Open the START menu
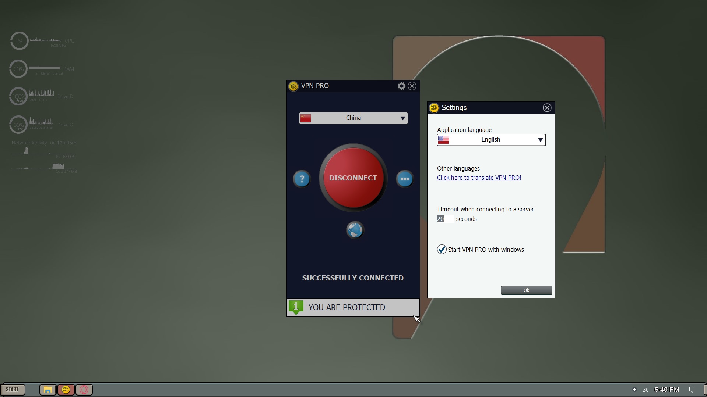Image resolution: width=707 pixels, height=397 pixels. 13,390
